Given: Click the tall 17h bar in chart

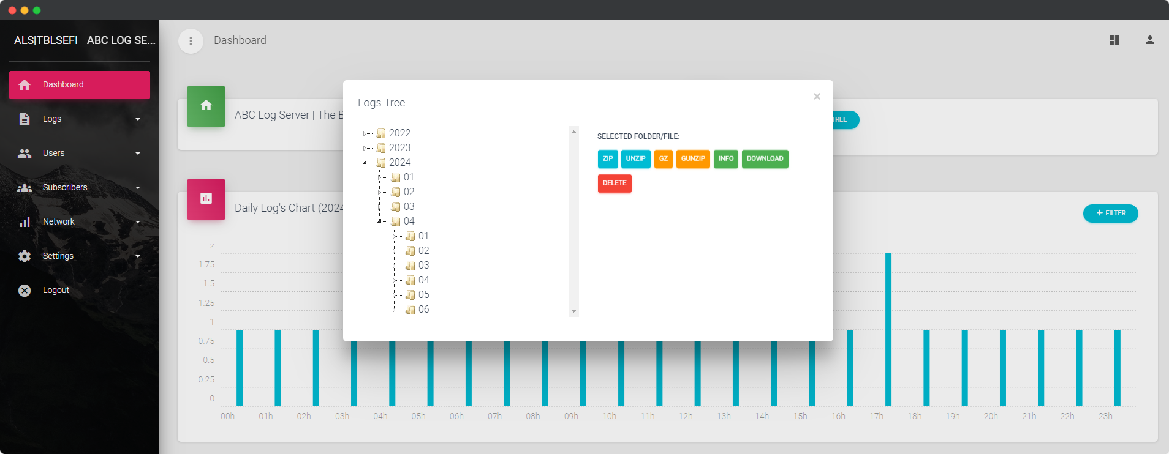Looking at the screenshot, I should (x=888, y=330).
